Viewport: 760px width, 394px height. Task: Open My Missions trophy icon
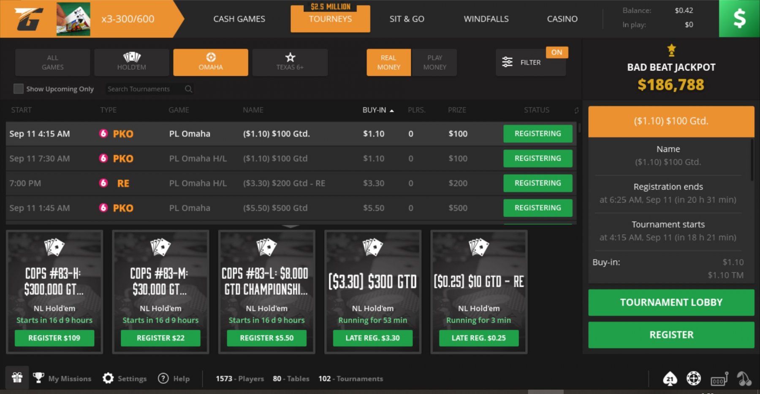(38, 378)
